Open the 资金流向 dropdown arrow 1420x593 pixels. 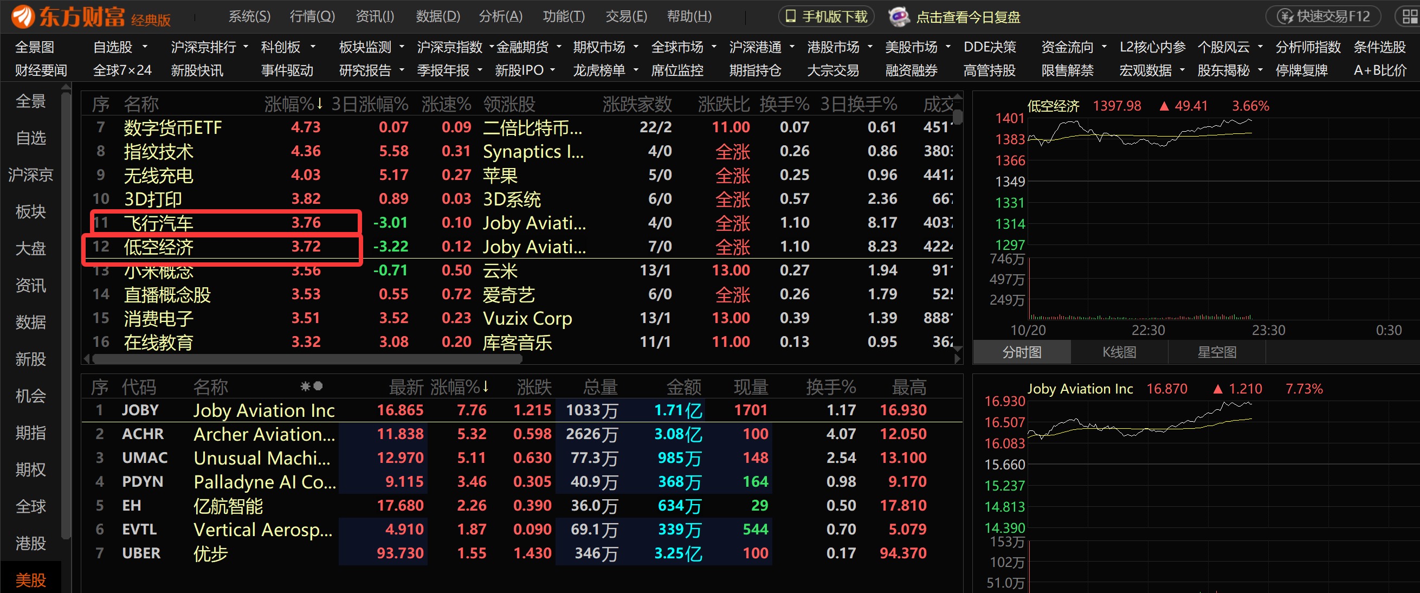pos(1104,47)
